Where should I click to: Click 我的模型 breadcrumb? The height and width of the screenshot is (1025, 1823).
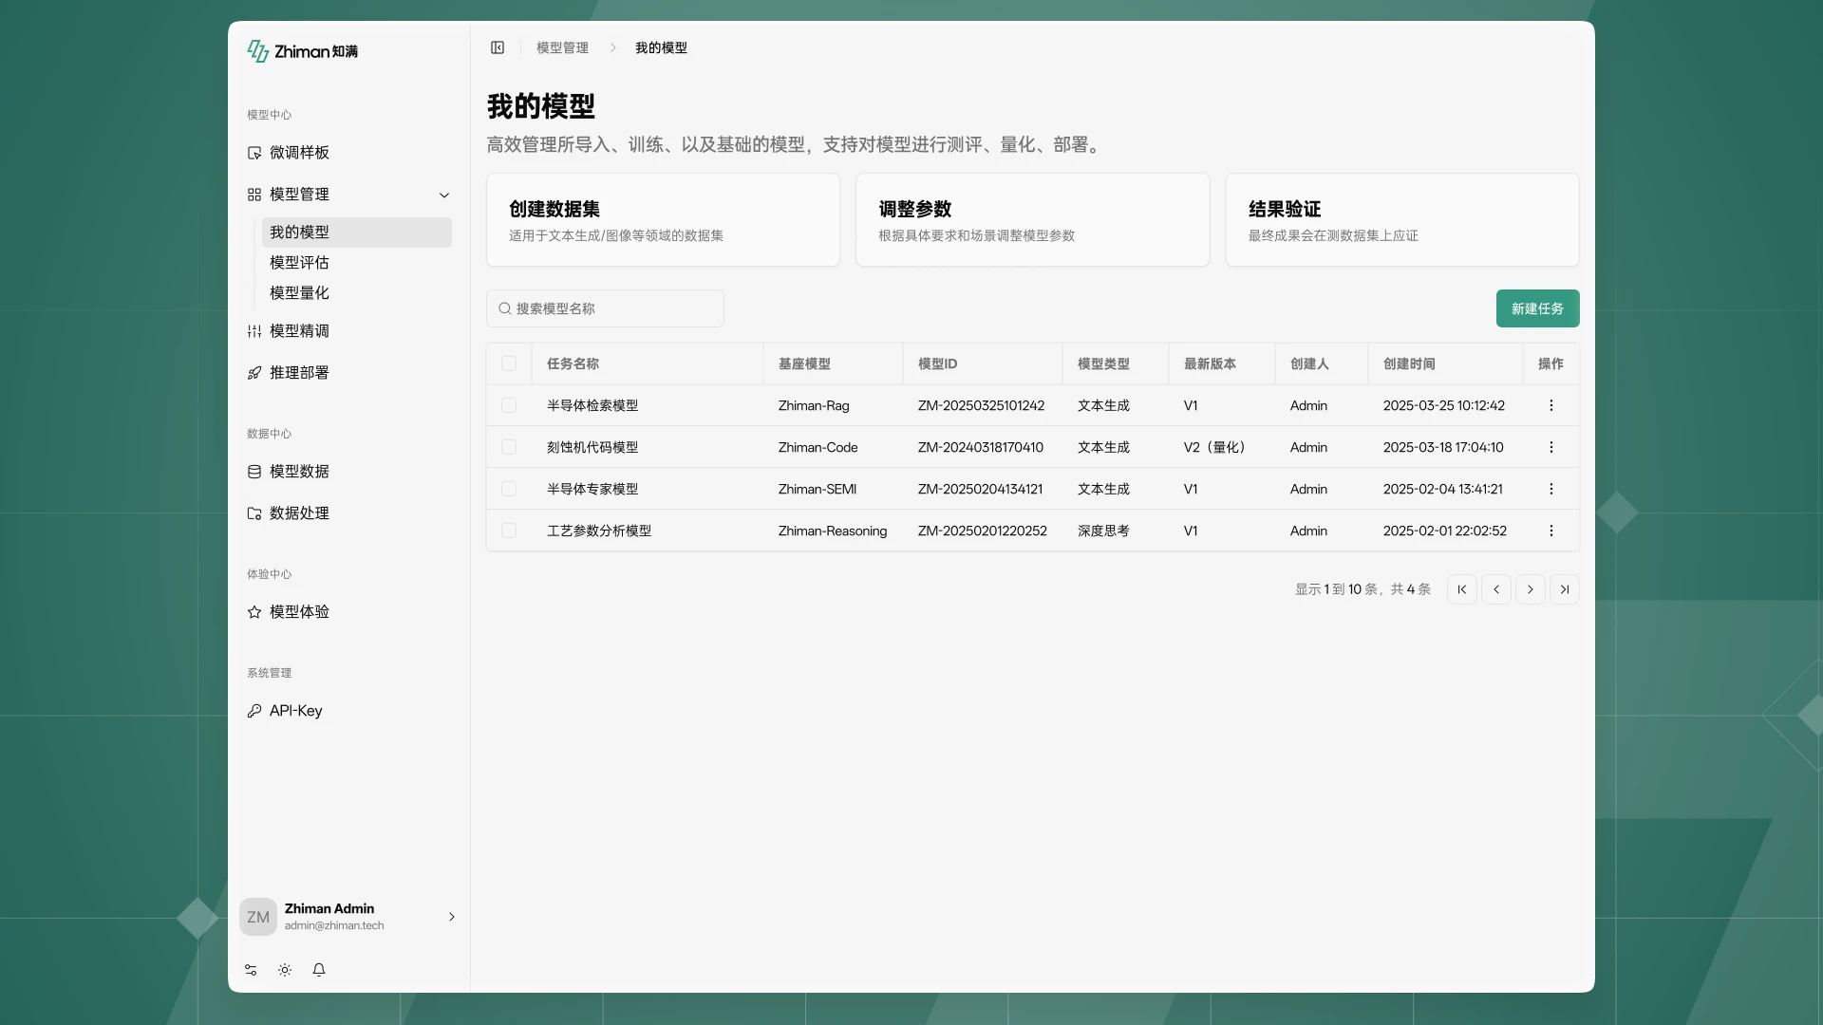(661, 47)
